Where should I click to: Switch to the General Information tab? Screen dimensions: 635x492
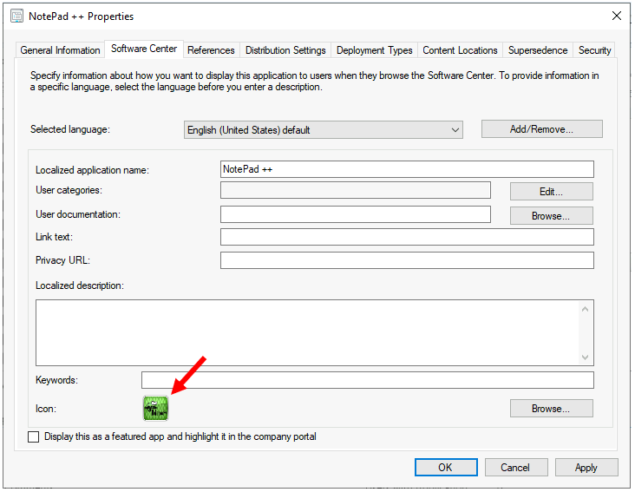point(60,50)
